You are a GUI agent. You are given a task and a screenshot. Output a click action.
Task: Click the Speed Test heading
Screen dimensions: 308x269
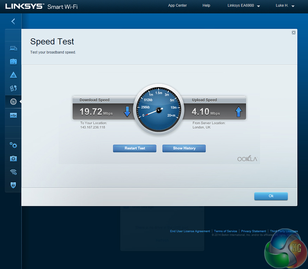click(x=52, y=42)
